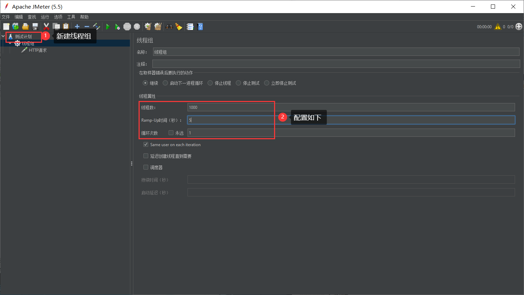The image size is (524, 295).
Task: Click the warning triangle log icon
Action: [498, 27]
